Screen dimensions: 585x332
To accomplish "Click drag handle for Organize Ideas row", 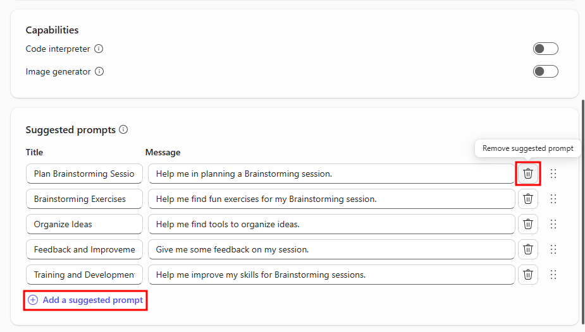I will click(553, 224).
